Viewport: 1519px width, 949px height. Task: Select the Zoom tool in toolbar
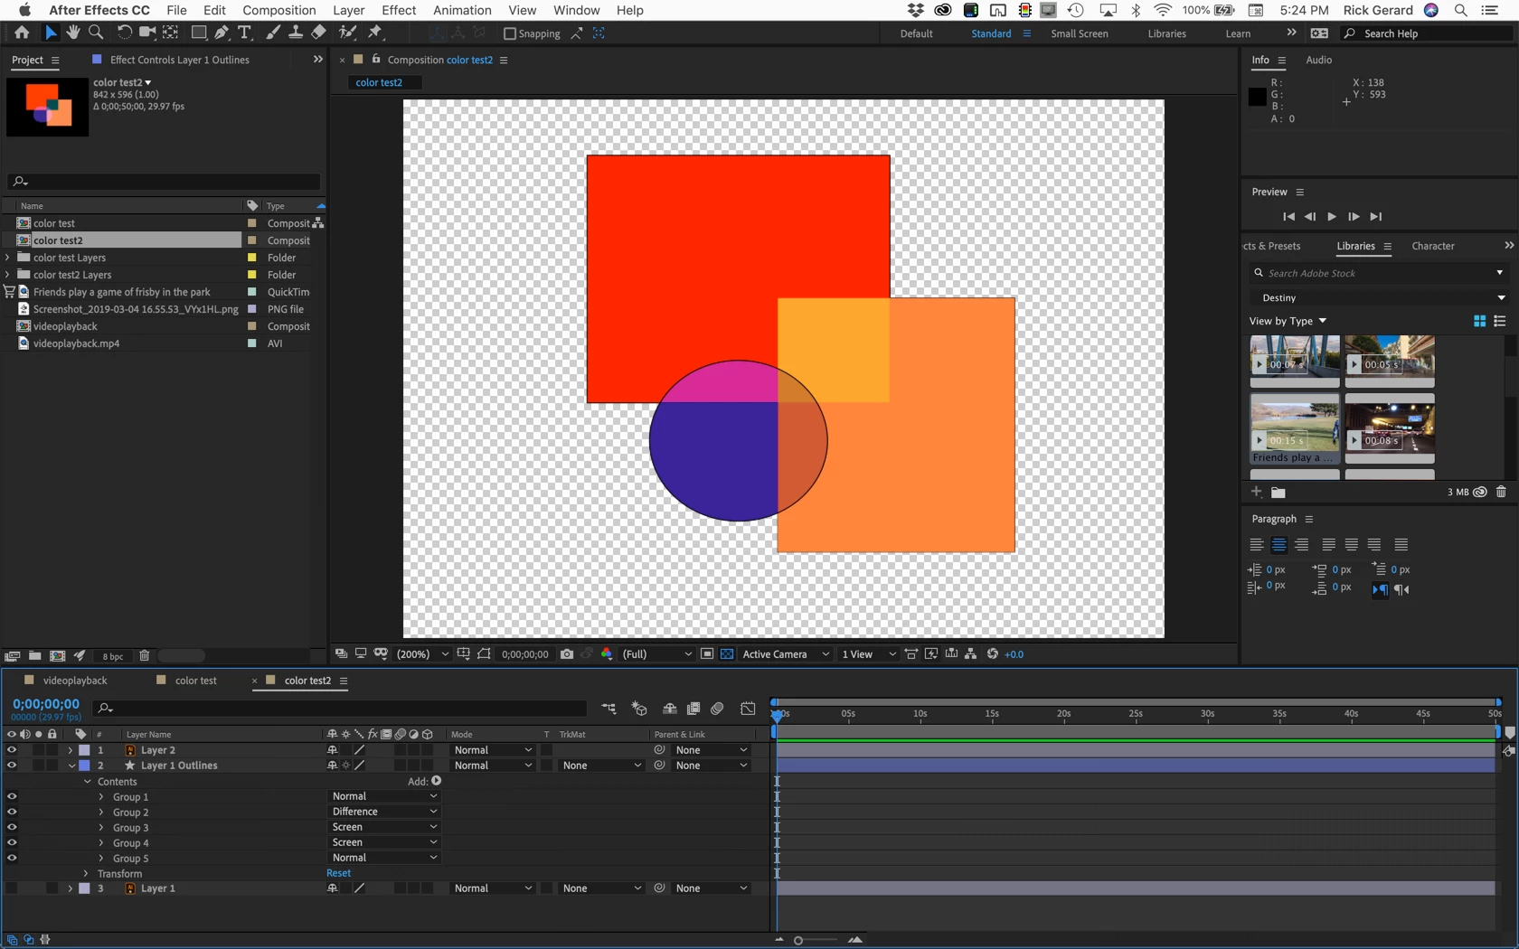96,33
